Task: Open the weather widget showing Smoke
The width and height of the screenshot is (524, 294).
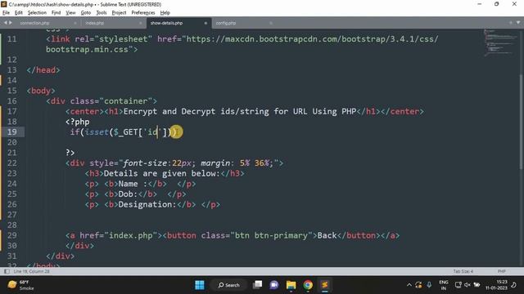Action: (20, 285)
